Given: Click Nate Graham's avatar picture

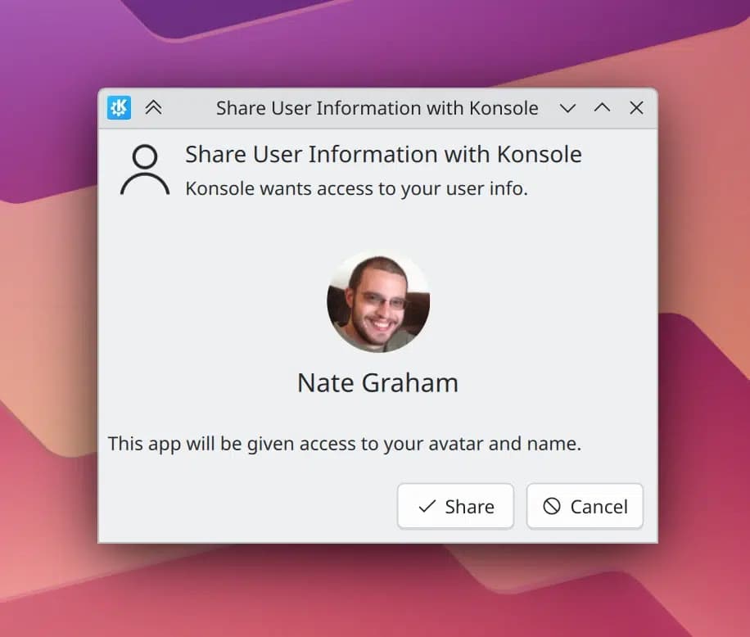Looking at the screenshot, I should 378,302.
